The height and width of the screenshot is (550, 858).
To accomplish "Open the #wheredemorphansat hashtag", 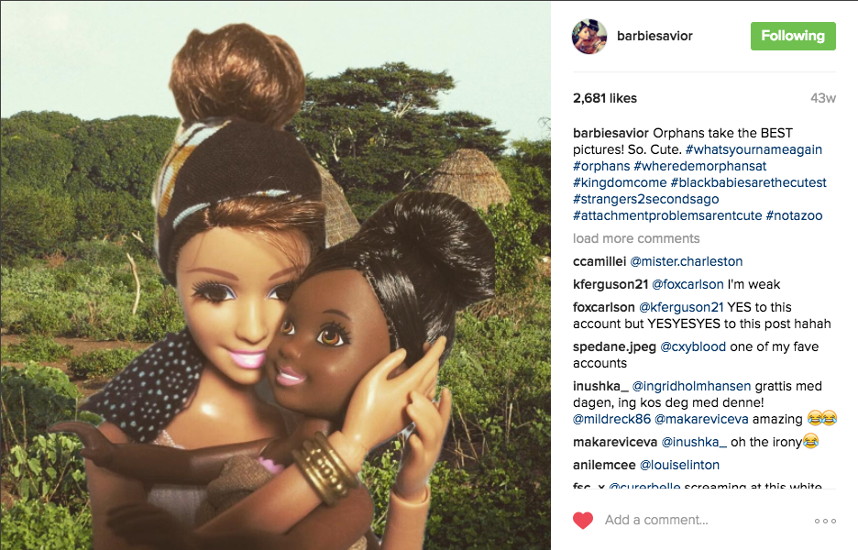I will pyautogui.click(x=699, y=166).
